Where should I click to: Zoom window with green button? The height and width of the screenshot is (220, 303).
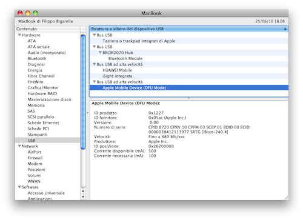click(35, 13)
